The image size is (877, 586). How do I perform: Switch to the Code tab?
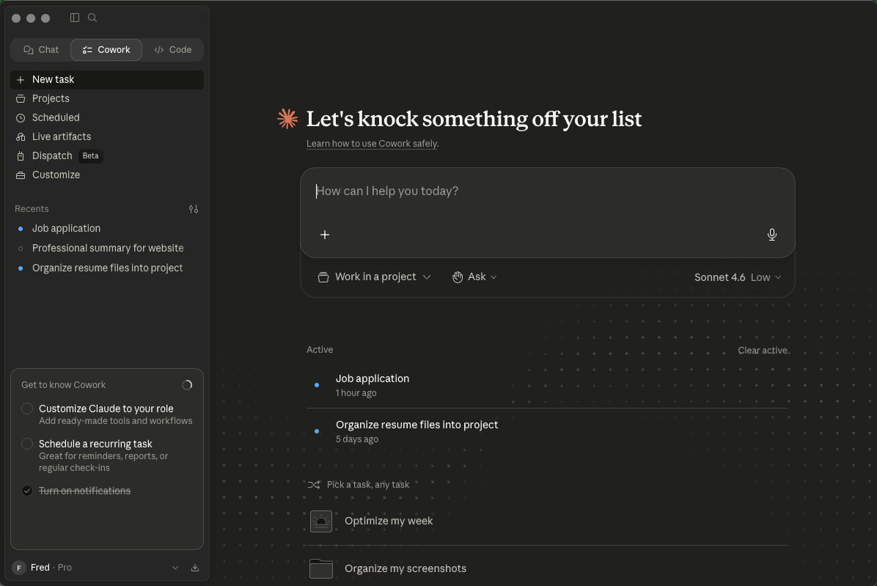click(x=173, y=50)
